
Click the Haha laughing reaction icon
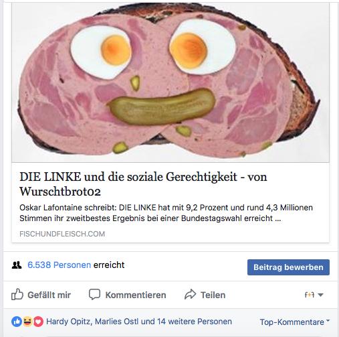pyautogui.click(x=27, y=322)
